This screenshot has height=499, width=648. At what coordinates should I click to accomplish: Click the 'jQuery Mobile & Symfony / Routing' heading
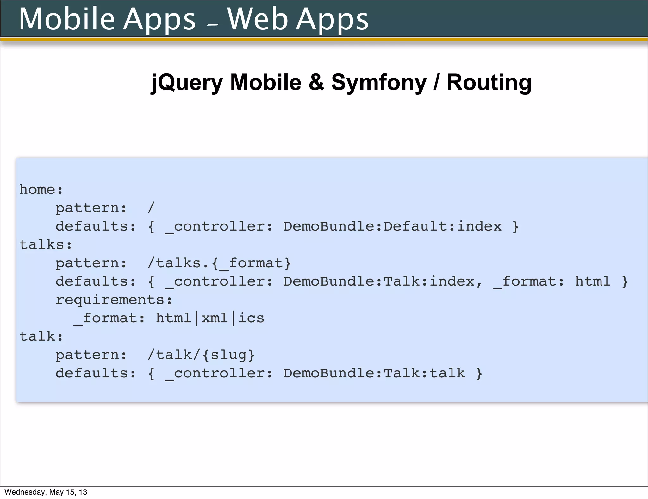point(341,83)
